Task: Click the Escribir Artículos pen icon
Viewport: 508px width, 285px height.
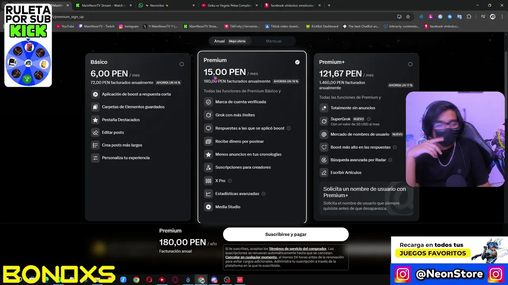Action: click(x=324, y=173)
